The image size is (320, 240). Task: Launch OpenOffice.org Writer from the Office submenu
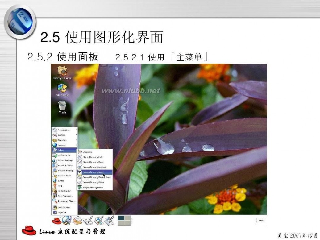click(x=94, y=182)
